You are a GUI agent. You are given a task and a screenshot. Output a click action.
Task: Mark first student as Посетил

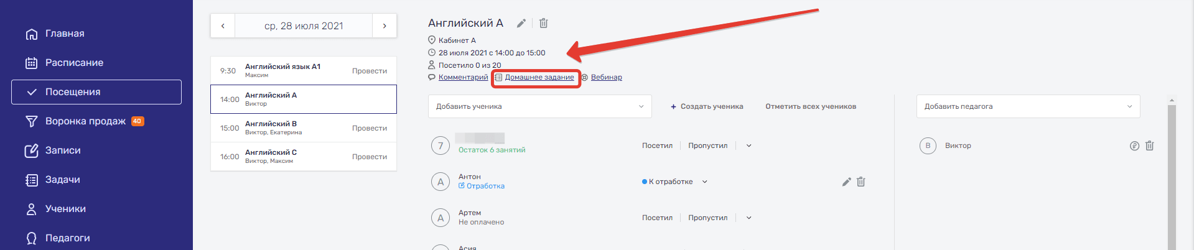657,146
